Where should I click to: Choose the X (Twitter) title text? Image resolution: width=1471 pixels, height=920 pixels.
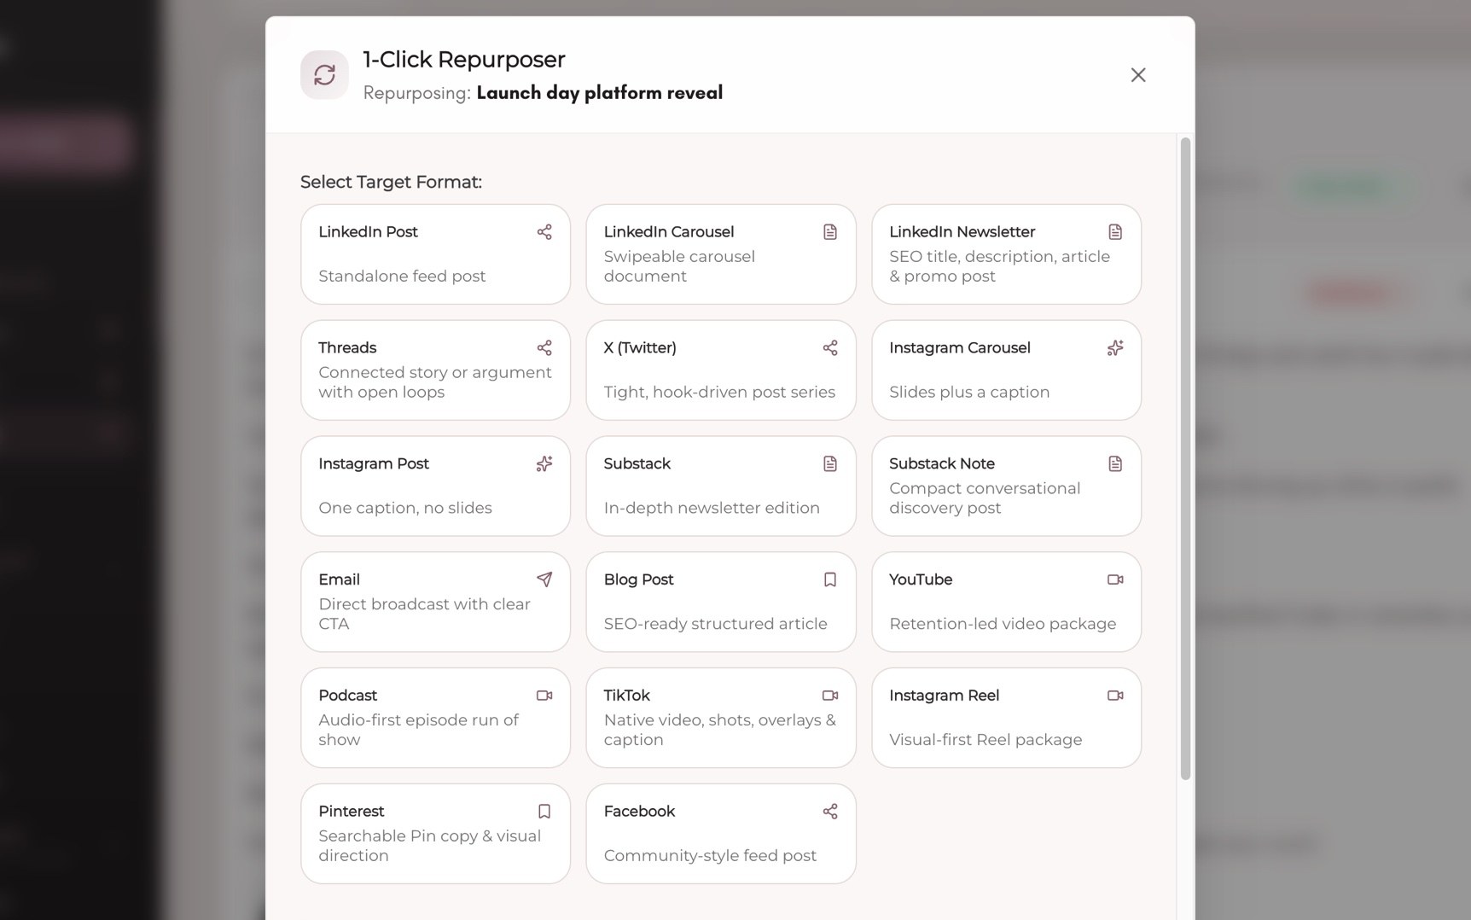640,348
